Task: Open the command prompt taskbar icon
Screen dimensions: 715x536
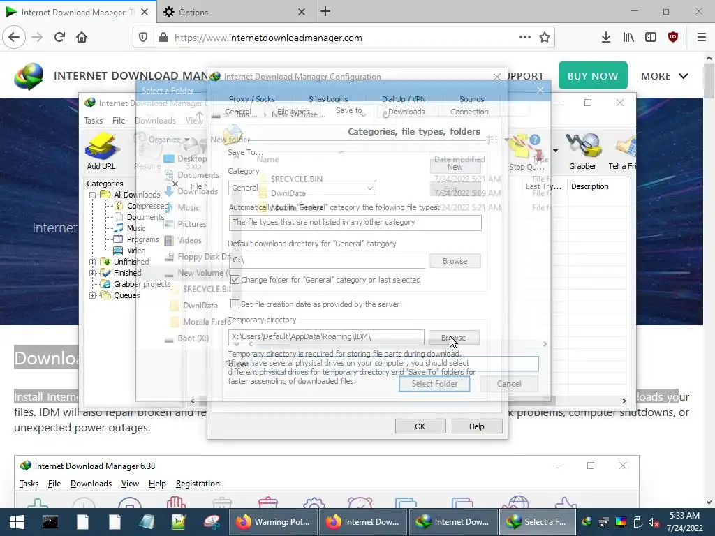Action: pyautogui.click(x=50, y=522)
